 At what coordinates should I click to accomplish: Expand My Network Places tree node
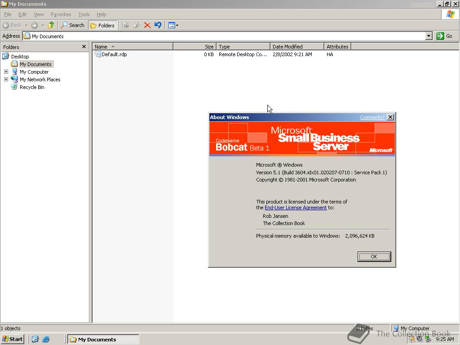point(6,79)
